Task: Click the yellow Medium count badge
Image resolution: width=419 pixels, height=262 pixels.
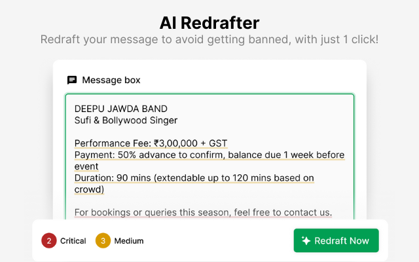Action: (103, 240)
